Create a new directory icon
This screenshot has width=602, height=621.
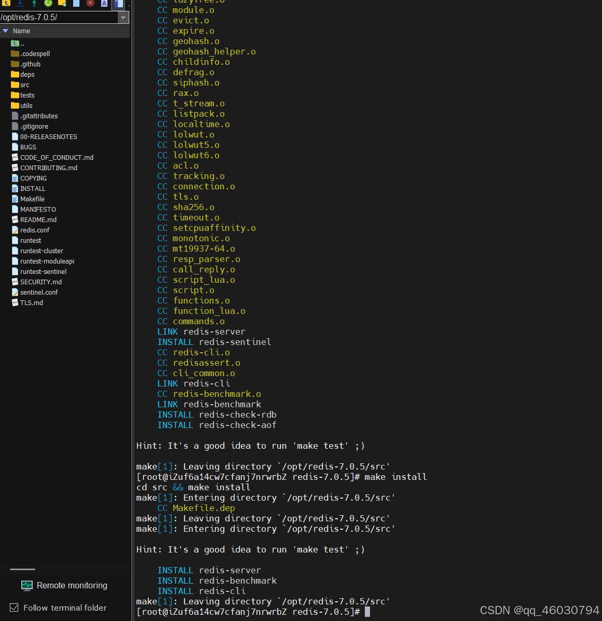62,3
